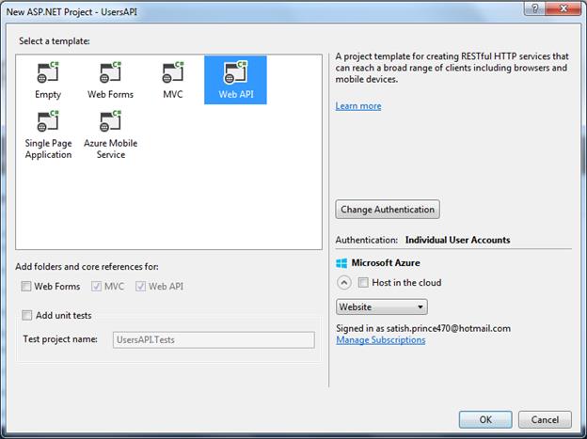The height and width of the screenshot is (439, 587).
Task: Toggle the MVC references checkbox
Action: tap(96, 287)
